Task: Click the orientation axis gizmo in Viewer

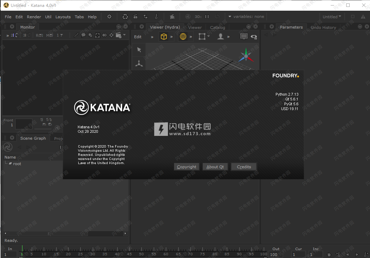Action: pyautogui.click(x=246, y=55)
